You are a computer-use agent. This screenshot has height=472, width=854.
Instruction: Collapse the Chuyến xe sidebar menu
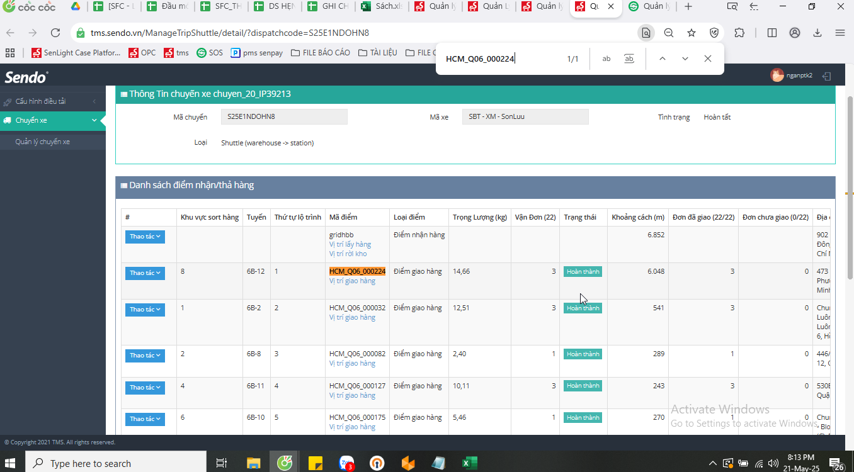tap(53, 120)
